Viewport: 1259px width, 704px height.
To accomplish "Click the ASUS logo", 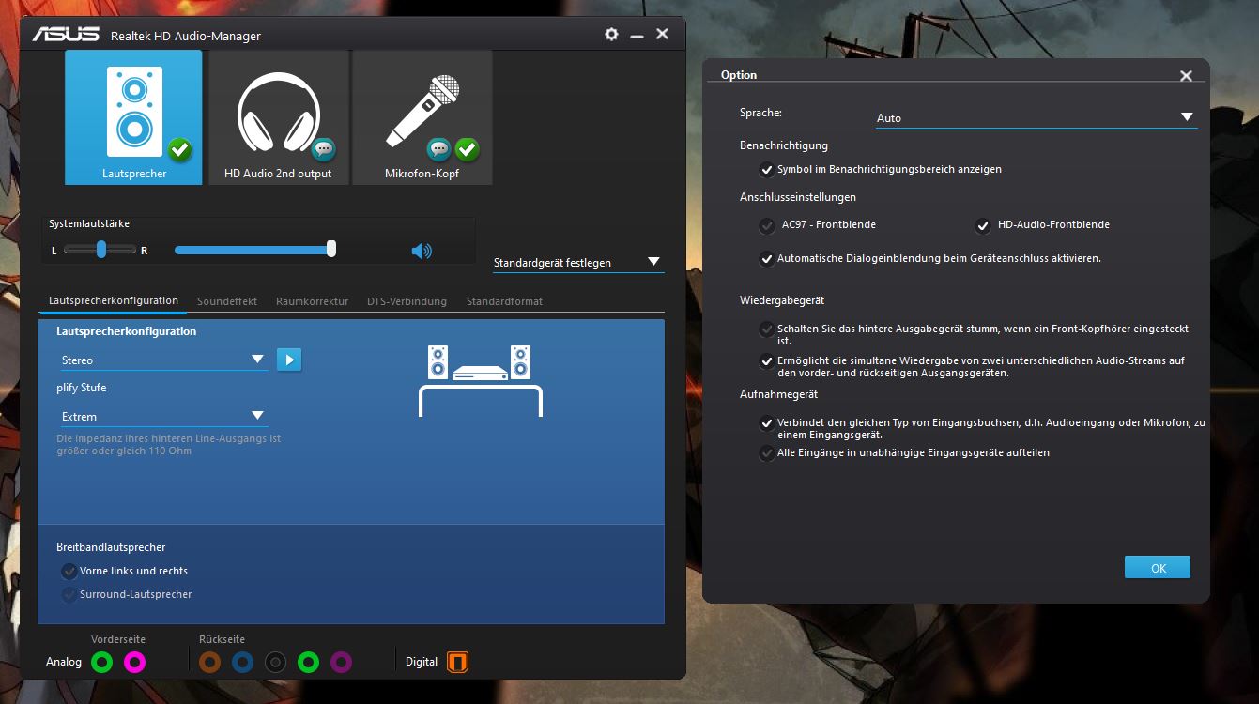I will (x=66, y=35).
